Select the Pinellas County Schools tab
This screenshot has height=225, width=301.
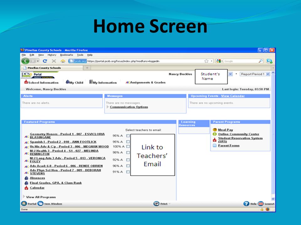pyautogui.click(x=52, y=68)
